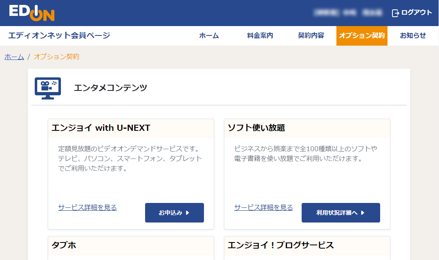Image resolution: width=439 pixels, height=260 pixels.
Task: Click the logout door icon next to ログアウト
Action: click(394, 13)
